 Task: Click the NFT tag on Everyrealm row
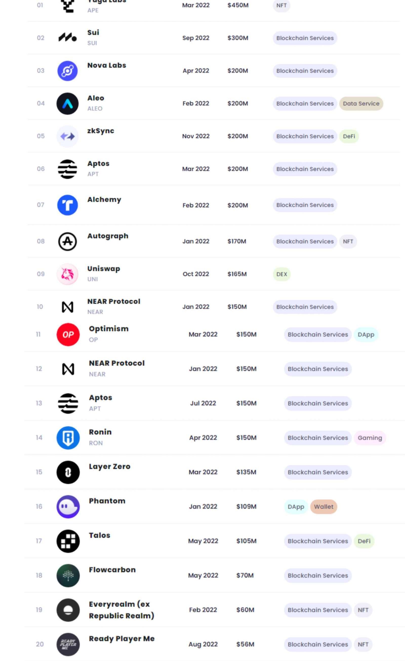click(363, 610)
